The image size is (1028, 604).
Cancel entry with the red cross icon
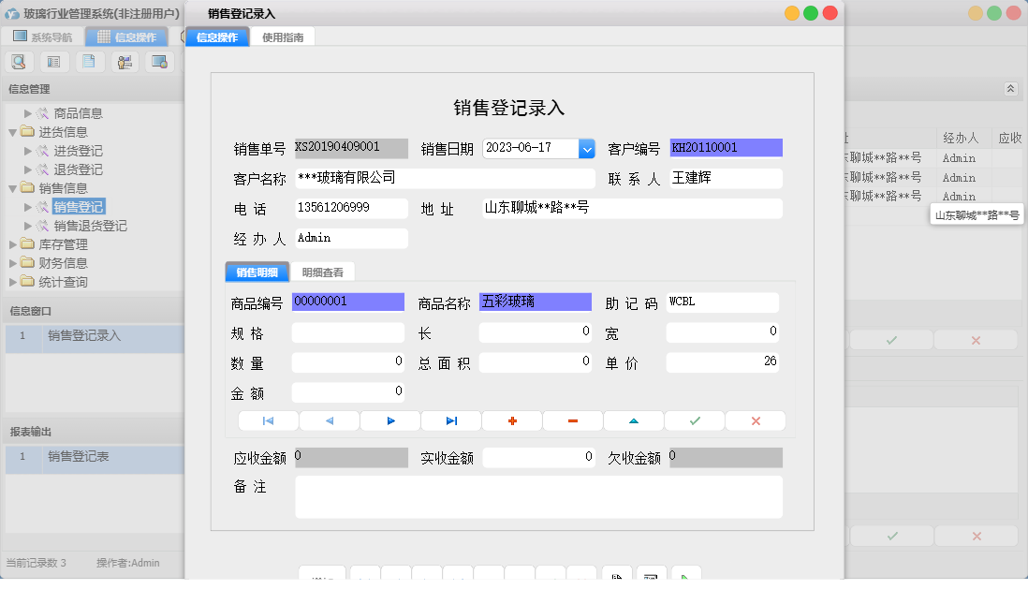point(755,420)
